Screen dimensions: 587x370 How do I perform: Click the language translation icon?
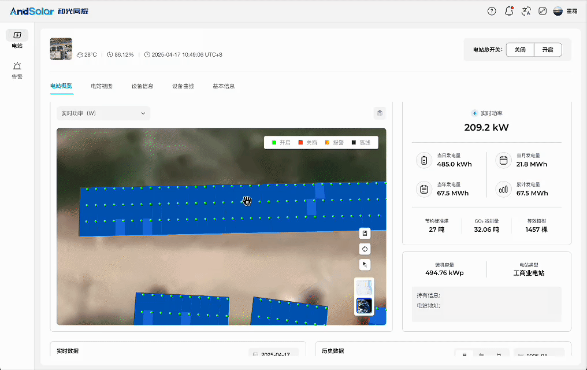(x=526, y=11)
